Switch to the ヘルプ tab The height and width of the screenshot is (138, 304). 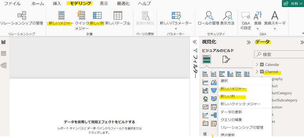(144, 4)
